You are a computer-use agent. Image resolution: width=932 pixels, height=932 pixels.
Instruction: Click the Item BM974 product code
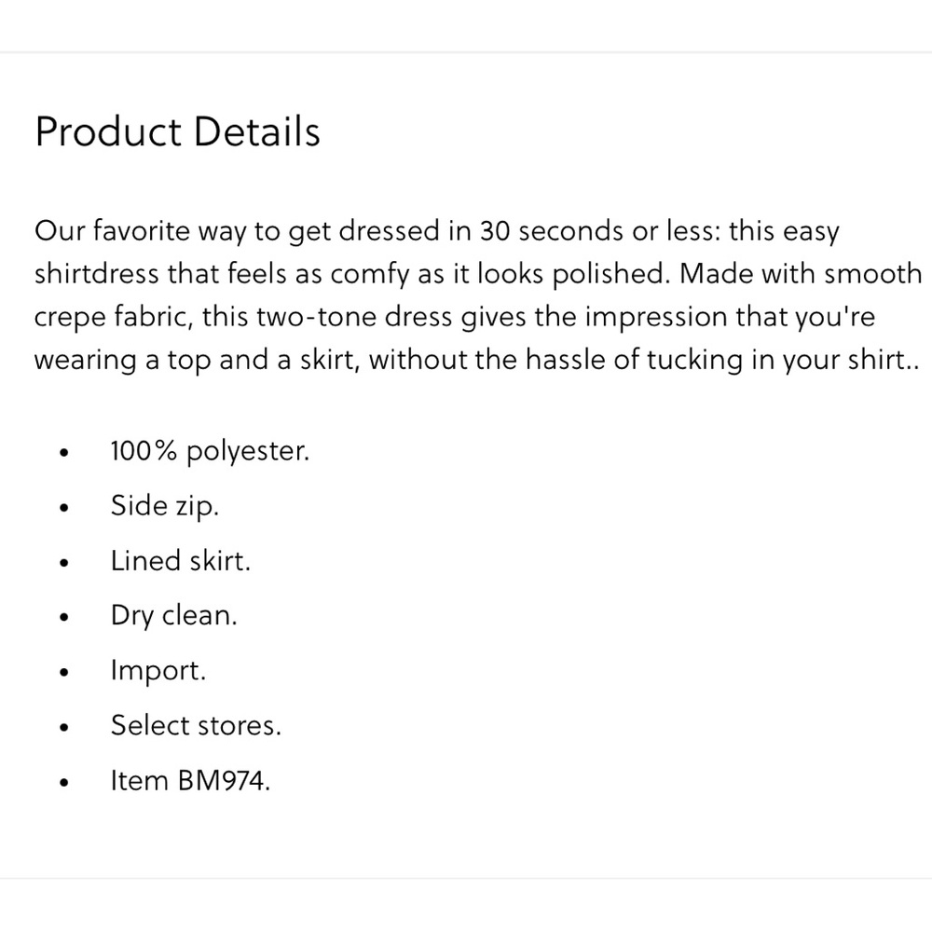tap(190, 780)
